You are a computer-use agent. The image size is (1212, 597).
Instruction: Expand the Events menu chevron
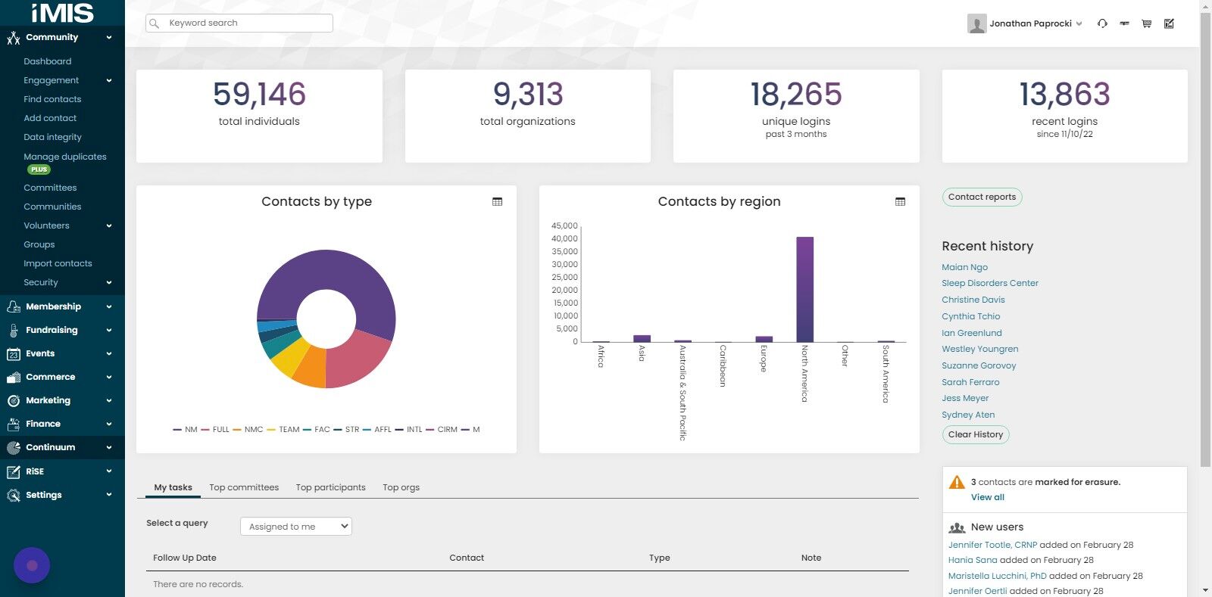109,353
